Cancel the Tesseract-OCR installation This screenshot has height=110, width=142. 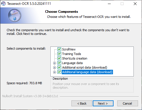[x=127, y=103]
